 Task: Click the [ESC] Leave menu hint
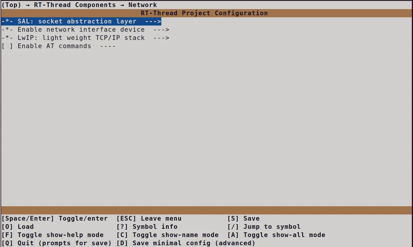tap(149, 219)
